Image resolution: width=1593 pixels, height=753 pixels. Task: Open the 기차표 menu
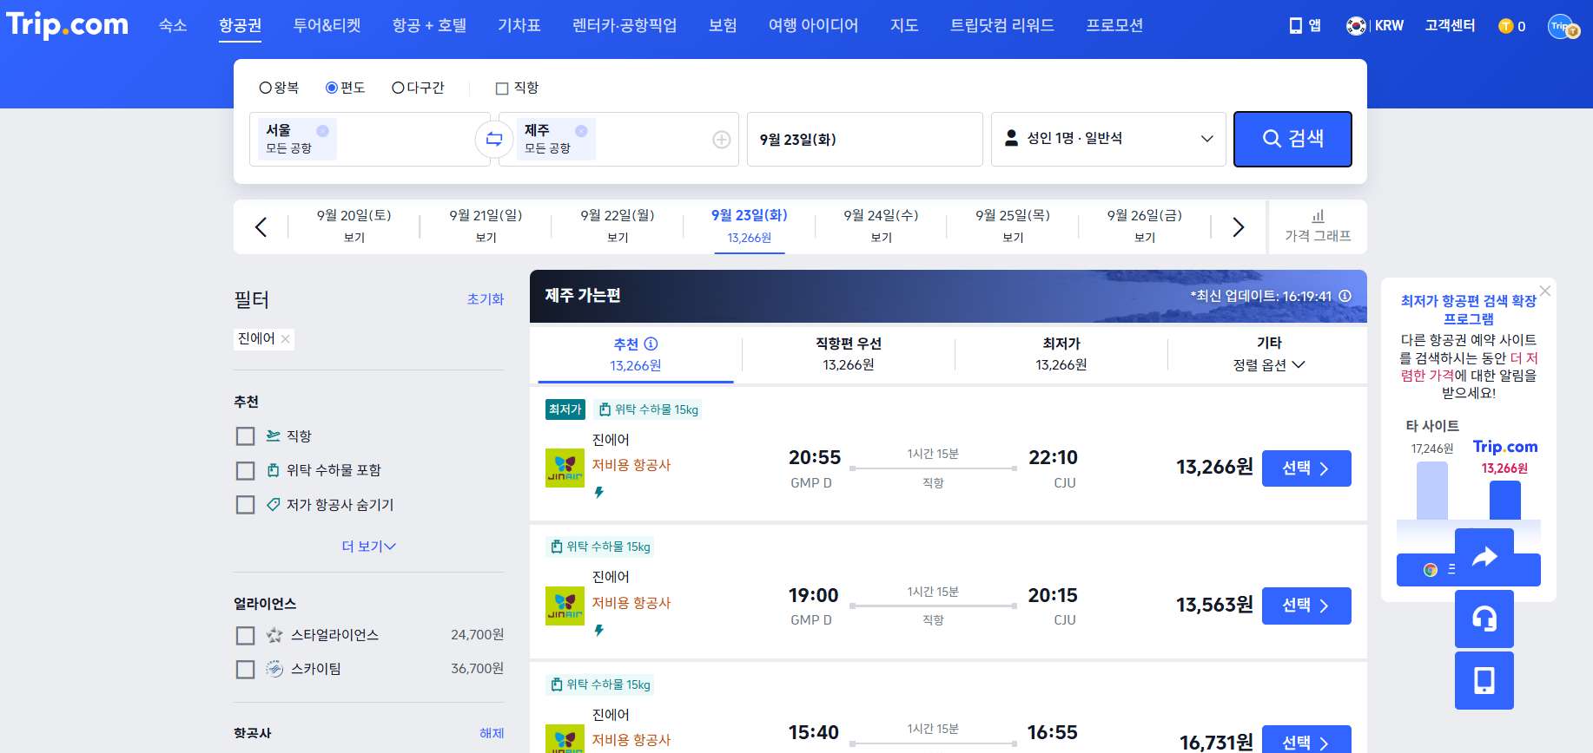click(x=519, y=26)
